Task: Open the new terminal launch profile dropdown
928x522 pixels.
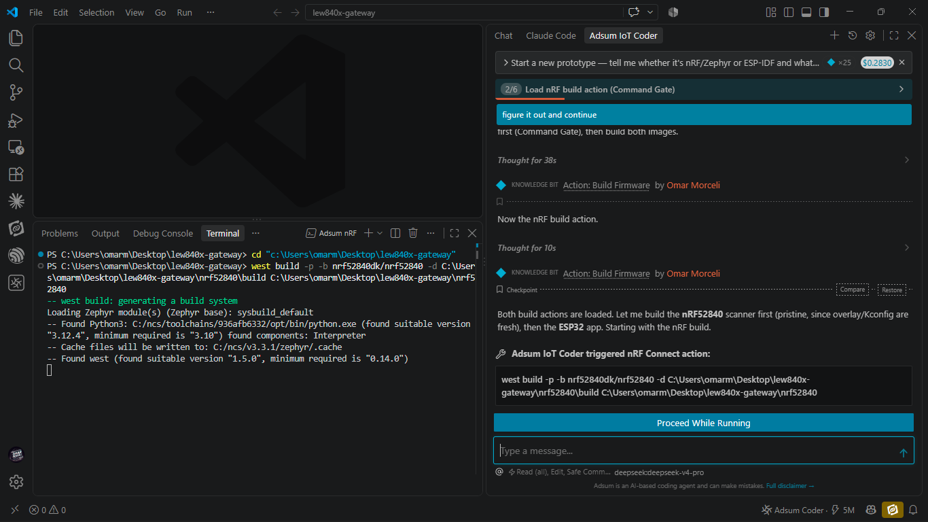Action: [380, 233]
